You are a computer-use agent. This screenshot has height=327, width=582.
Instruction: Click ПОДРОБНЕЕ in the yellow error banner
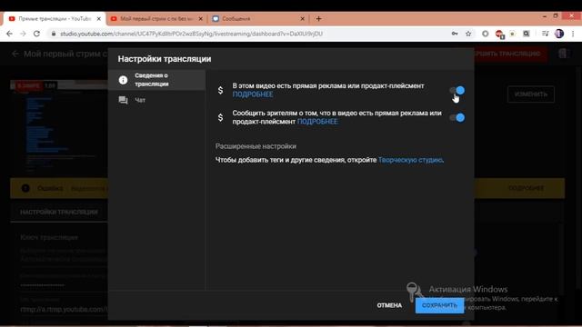click(x=527, y=188)
